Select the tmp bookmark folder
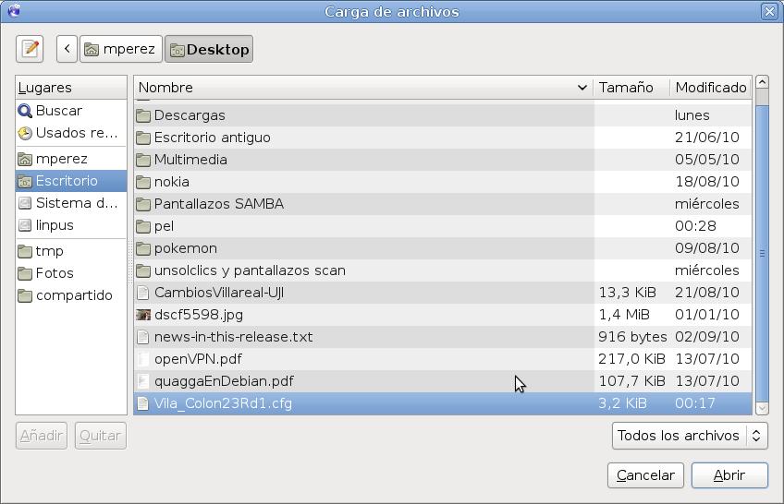The height and width of the screenshot is (504, 784). pyautogui.click(x=50, y=251)
